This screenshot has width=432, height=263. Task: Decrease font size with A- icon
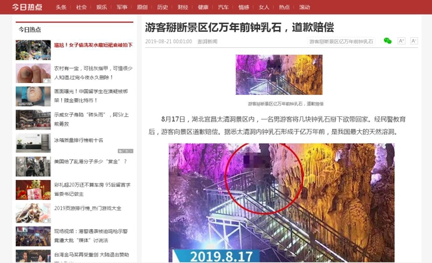(x=413, y=41)
